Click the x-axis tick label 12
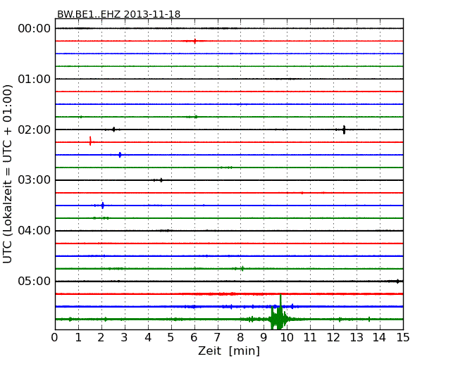 click(x=333, y=338)
